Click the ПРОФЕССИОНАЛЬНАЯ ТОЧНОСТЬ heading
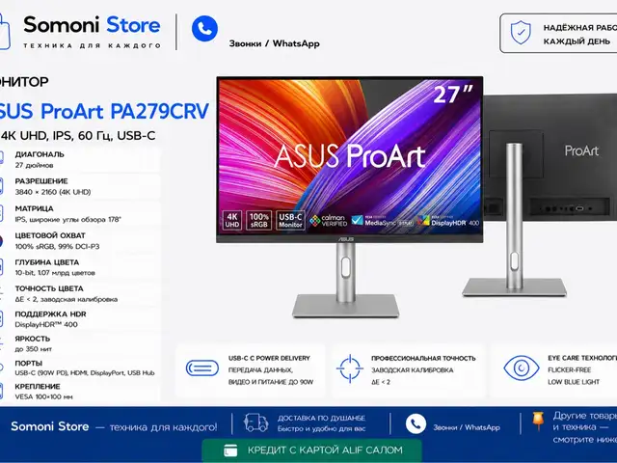The width and height of the screenshot is (617, 463). (x=423, y=358)
